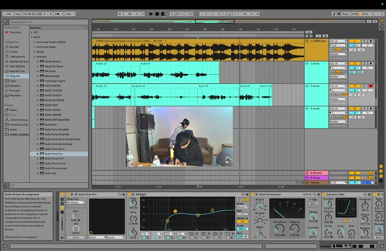The height and width of the screenshot is (251, 386).
Task: Fold track 2 Audio with unfold icon
Action: point(307,63)
